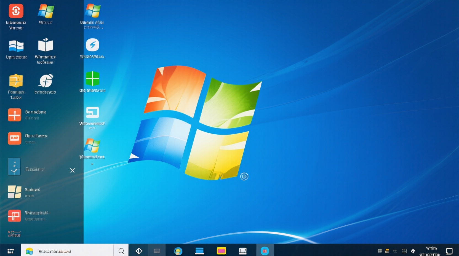Open the red P-shaped icon entry at list bottom

point(14,216)
